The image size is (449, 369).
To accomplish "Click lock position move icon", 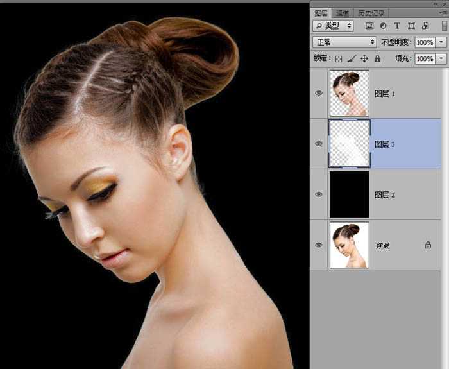I will pos(364,58).
